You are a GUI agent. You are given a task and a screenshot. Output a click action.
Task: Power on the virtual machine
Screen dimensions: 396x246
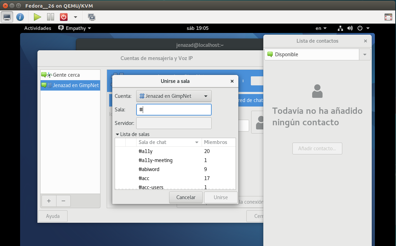pyautogui.click(x=37, y=17)
